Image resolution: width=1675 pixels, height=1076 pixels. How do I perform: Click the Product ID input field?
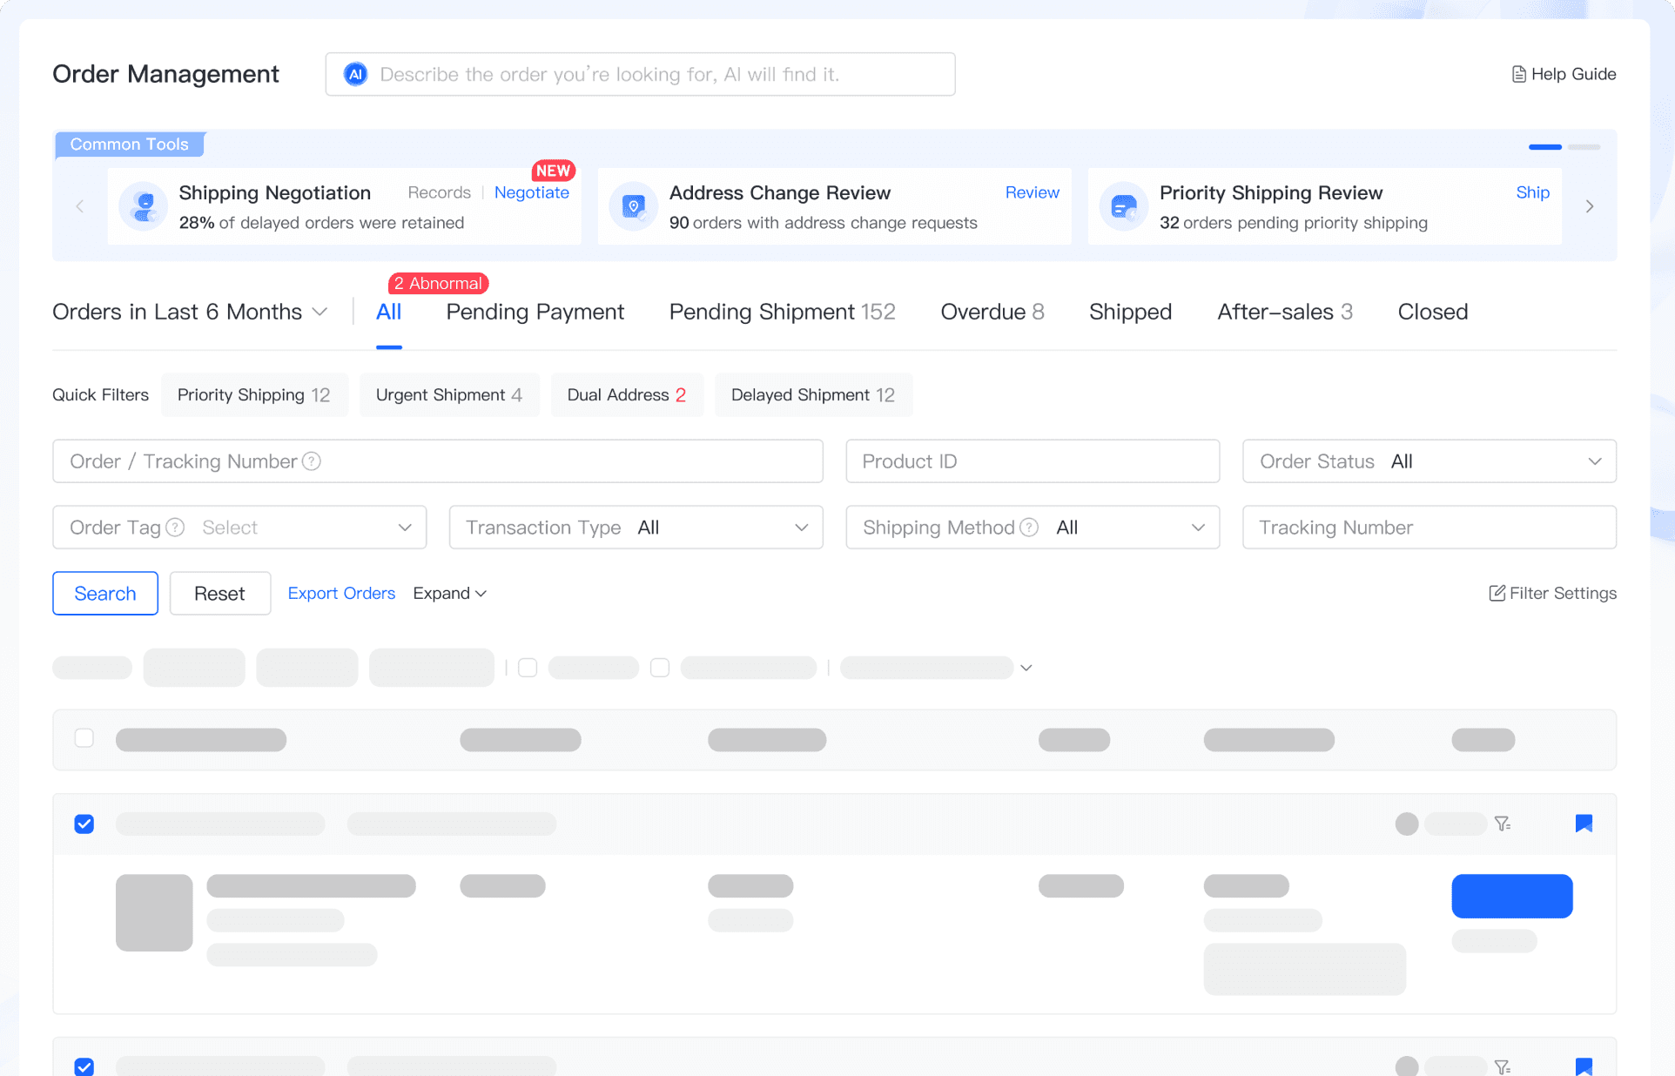tap(1032, 461)
